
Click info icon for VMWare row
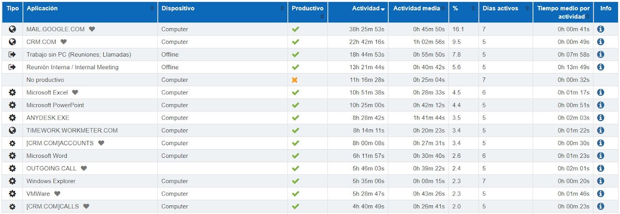(601, 194)
